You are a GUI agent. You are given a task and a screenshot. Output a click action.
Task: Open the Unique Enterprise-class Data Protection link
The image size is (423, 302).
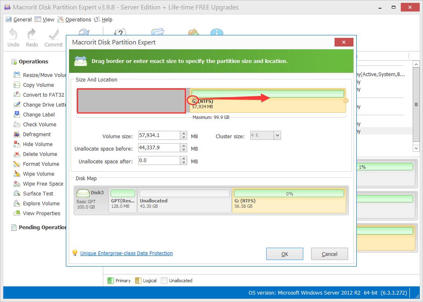click(126, 253)
